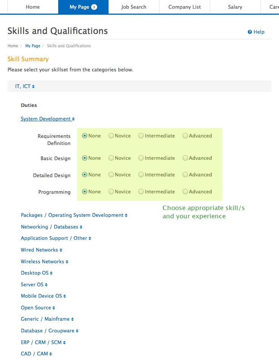The width and height of the screenshot is (279, 363).
Task: Select Advanced for Requirements Definition
Action: point(185,136)
